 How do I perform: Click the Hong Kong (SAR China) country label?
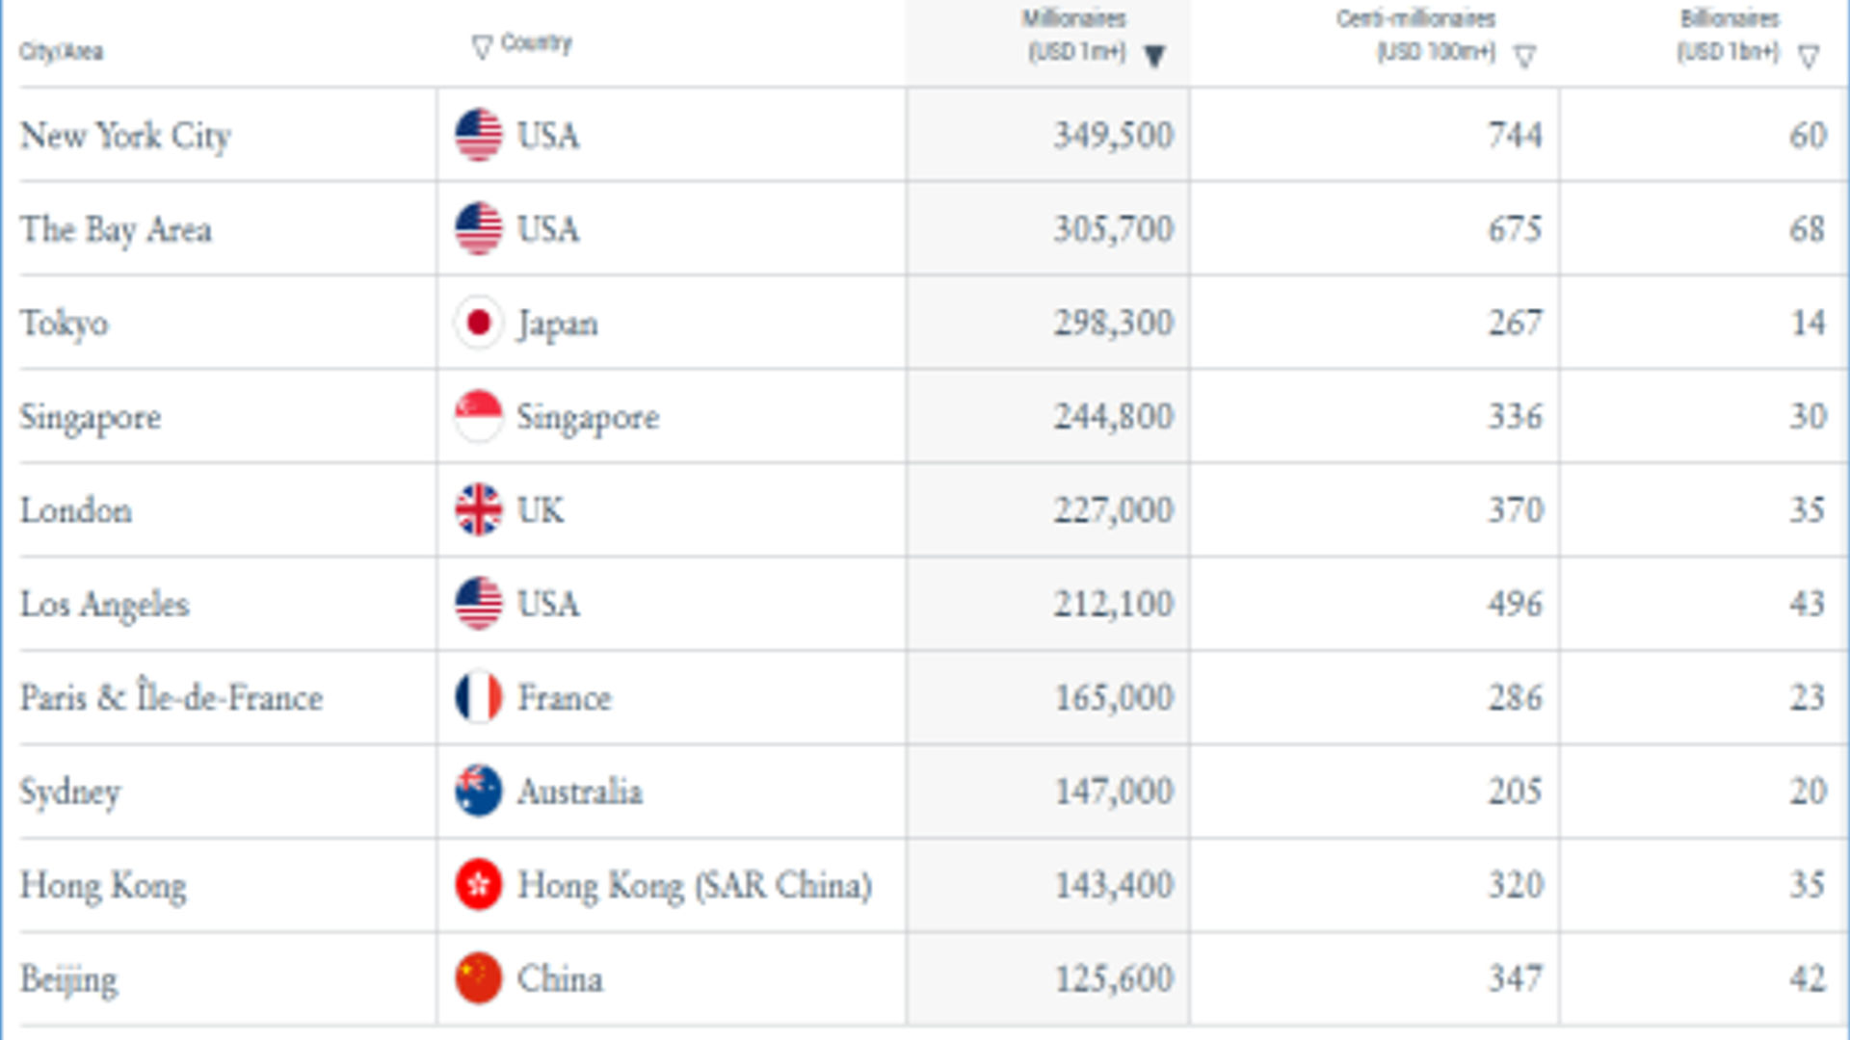696,884
